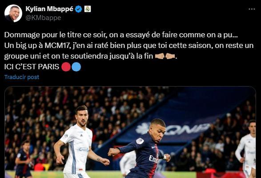Click the Real Madrid affiliation badge
This screenshot has width=261, height=178.
pyautogui.click(x=88, y=9)
